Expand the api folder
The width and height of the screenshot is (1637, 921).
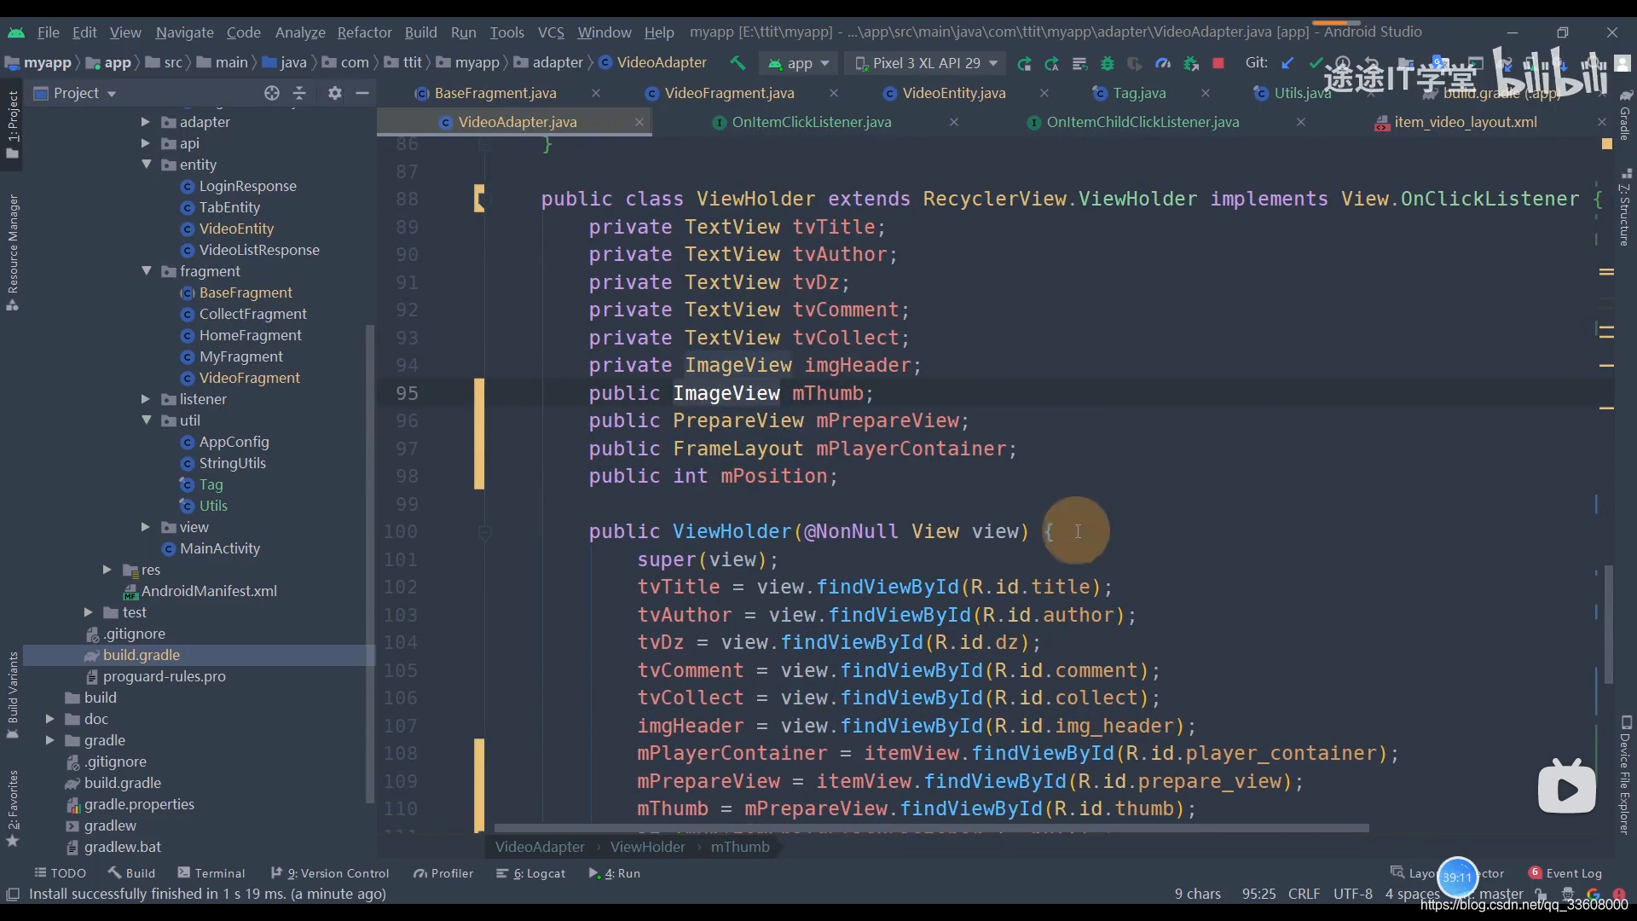coord(146,143)
